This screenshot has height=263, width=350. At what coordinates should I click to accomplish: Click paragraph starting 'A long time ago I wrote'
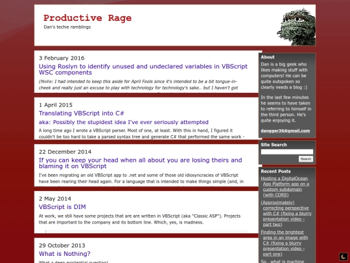point(141,134)
